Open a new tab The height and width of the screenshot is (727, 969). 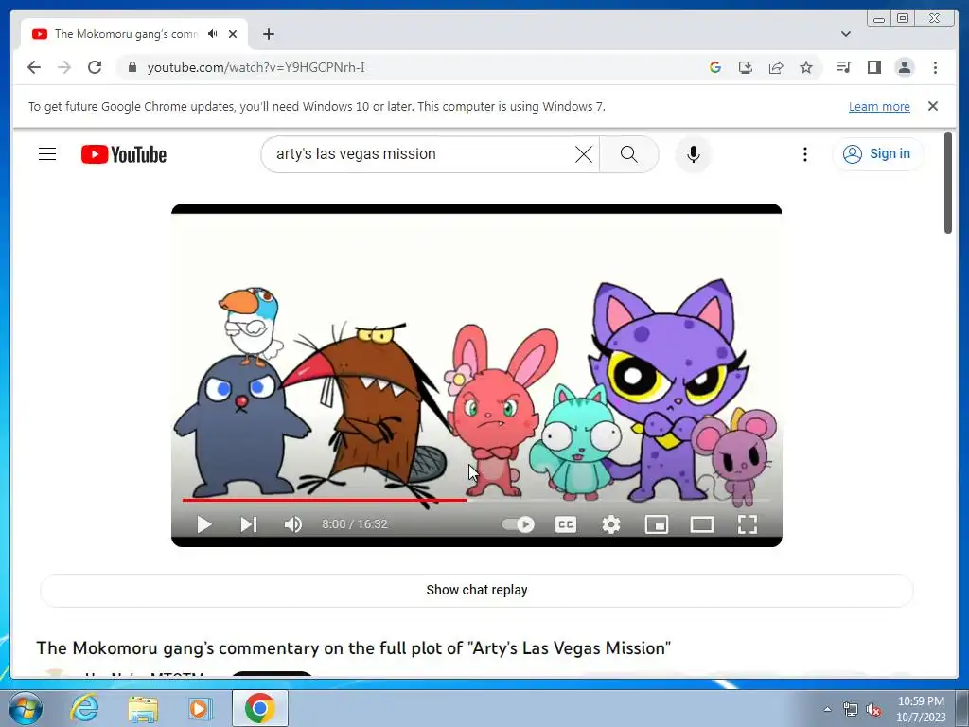(x=268, y=34)
